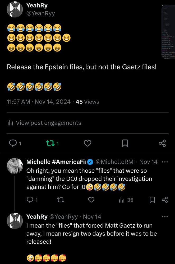Like the main Epstein files post

tap(87, 143)
